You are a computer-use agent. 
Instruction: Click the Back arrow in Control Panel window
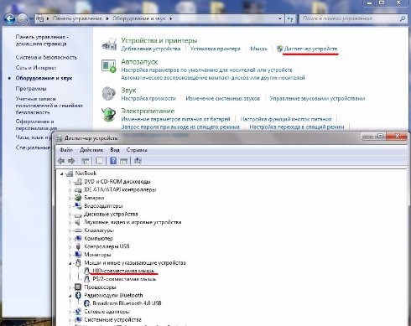pos(10,19)
